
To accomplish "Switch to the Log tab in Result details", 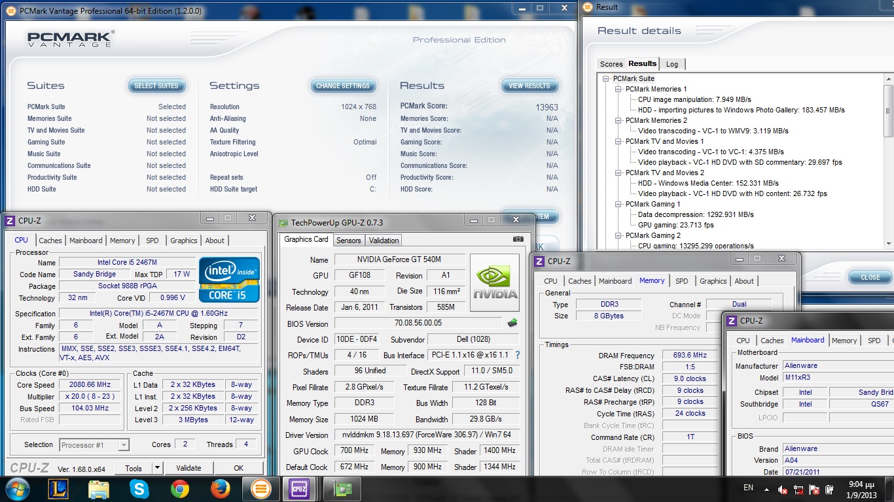I will pyautogui.click(x=672, y=64).
